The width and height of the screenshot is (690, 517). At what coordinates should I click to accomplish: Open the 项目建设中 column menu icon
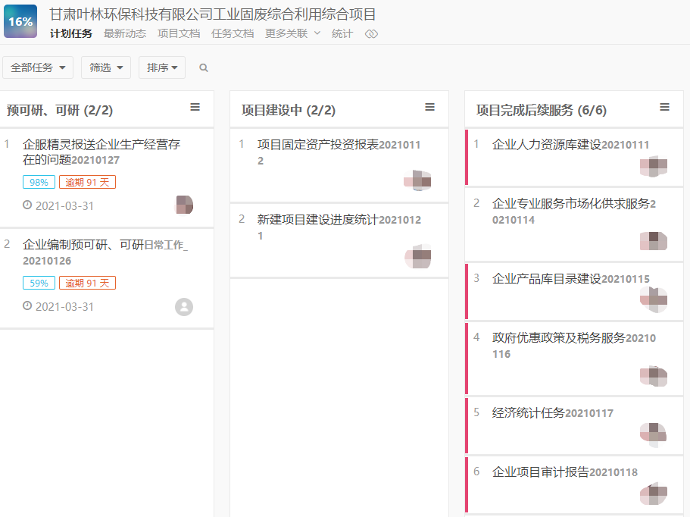point(430,107)
